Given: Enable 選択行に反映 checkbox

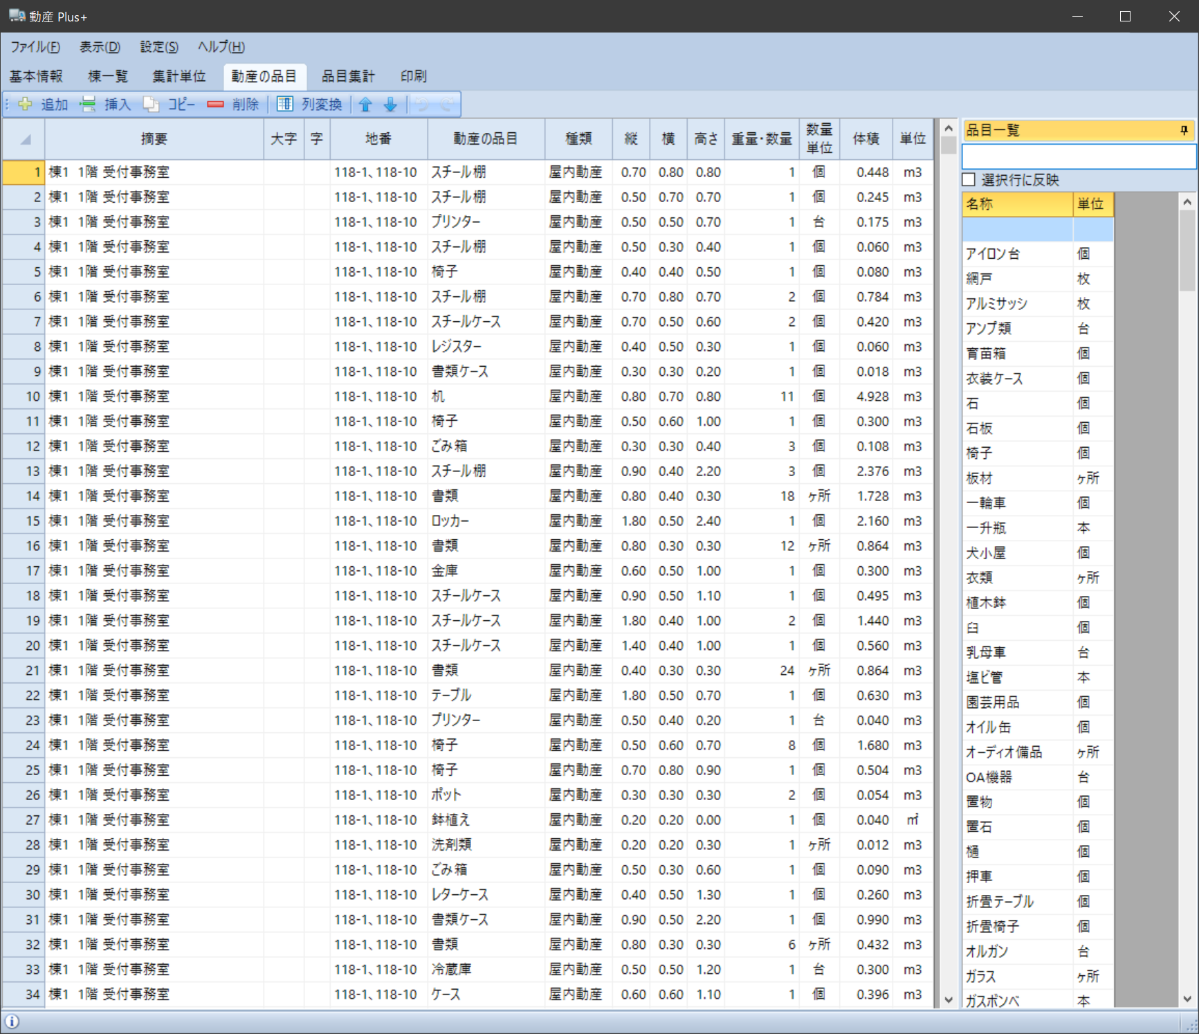Looking at the screenshot, I should click(969, 180).
